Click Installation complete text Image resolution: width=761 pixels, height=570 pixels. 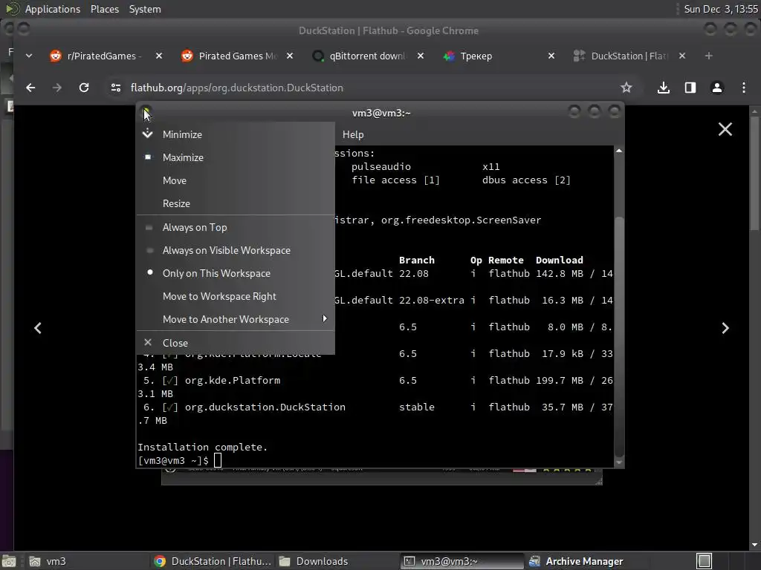point(202,447)
